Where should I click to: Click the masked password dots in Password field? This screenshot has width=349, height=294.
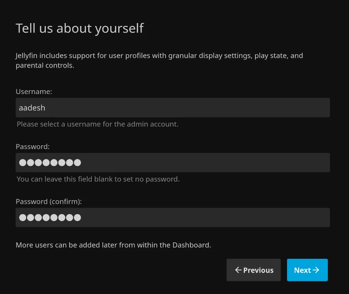(50, 162)
